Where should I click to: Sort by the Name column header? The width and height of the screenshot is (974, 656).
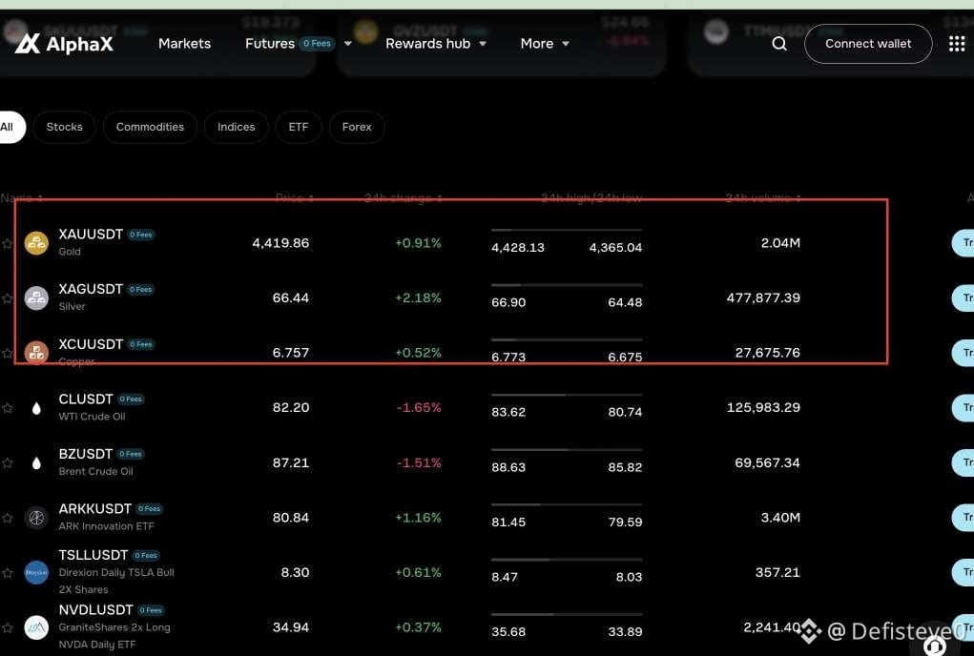click(x=22, y=198)
